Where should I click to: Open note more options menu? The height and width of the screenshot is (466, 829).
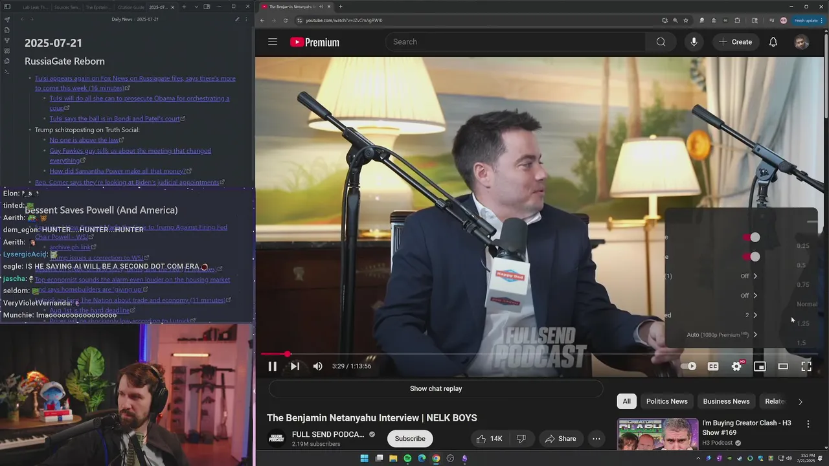coord(247,19)
